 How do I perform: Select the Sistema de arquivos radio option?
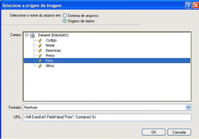point(65,15)
